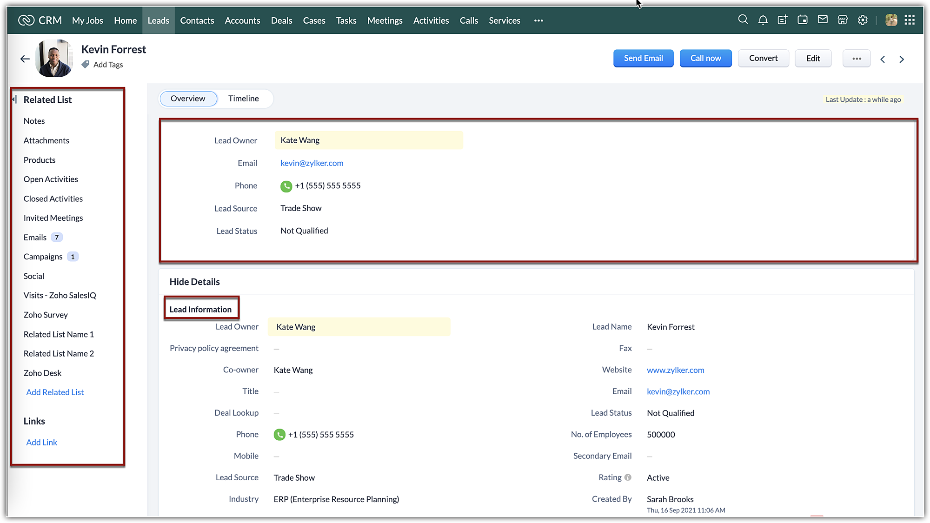Switch to the Timeline view
The image size is (930, 523).
point(243,99)
